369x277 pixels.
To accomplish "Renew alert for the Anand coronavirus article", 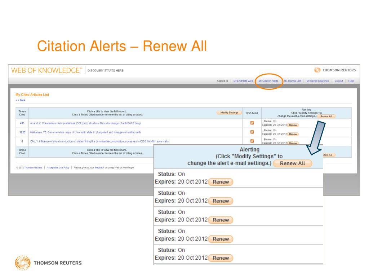I will (293, 125).
